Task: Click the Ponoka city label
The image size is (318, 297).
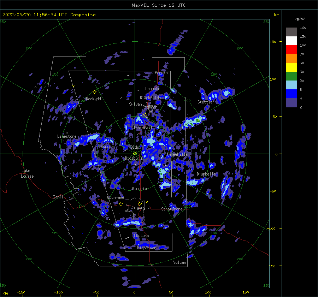Action: point(161,73)
